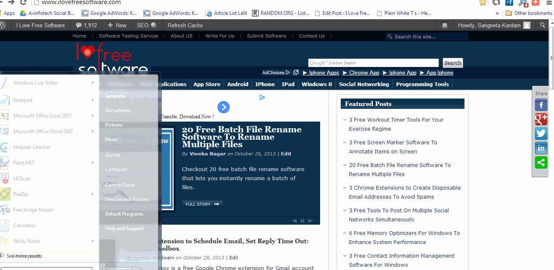Go to the previous featured slide
The width and height of the screenshot is (554, 270).
pyautogui.click(x=294, y=221)
